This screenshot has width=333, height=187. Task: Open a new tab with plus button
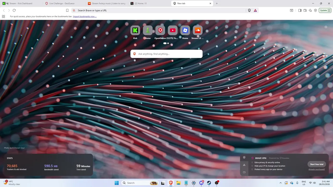tap(217, 3)
